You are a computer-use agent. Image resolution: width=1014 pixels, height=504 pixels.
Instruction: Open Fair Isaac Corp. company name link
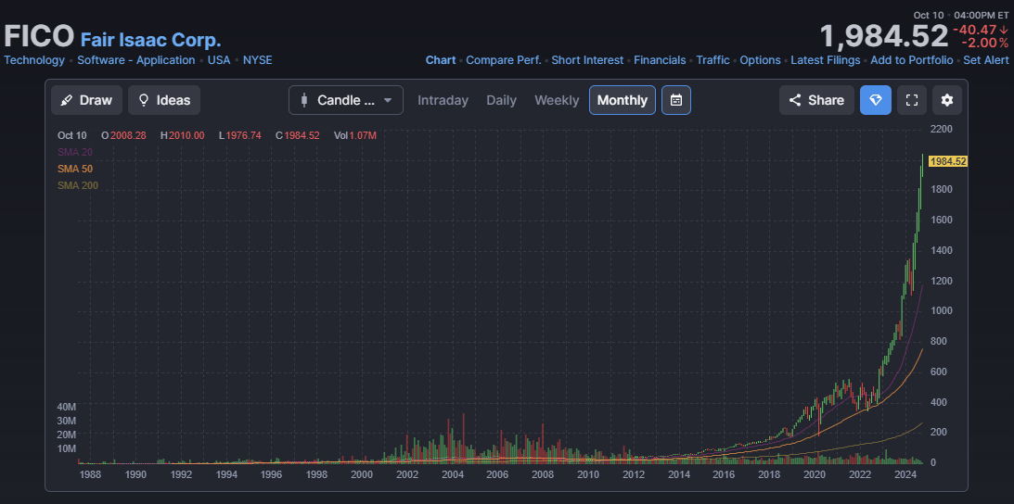[x=150, y=40]
